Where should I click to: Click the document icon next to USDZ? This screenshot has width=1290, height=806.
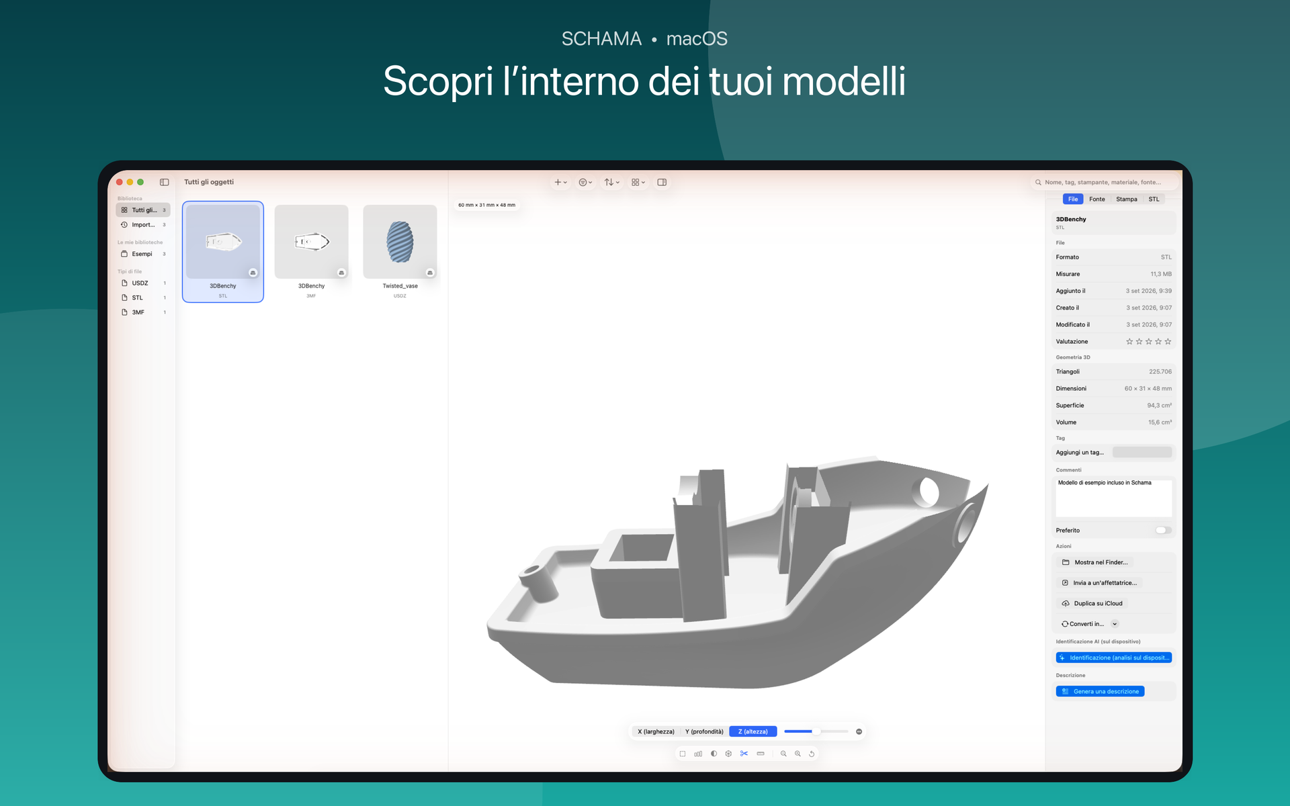point(124,283)
